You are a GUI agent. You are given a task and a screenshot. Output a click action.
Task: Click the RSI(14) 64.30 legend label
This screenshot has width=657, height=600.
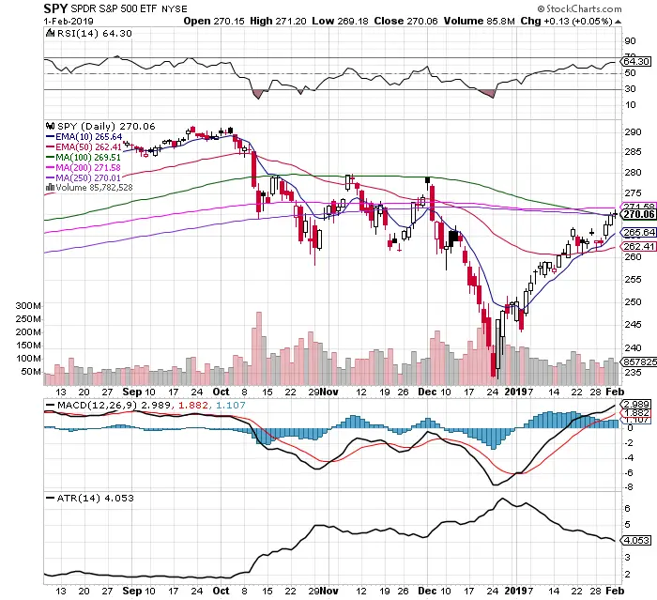coord(94,33)
